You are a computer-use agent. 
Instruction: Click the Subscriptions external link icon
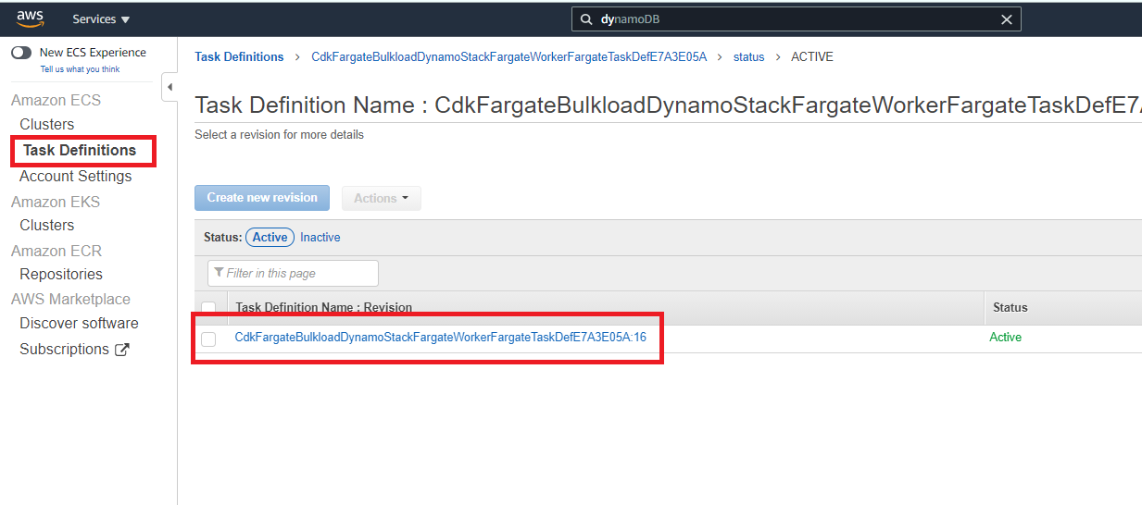122,350
